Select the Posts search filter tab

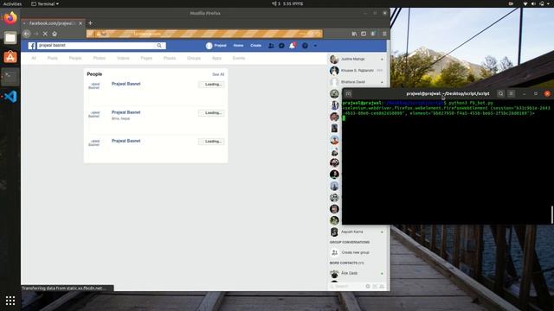point(52,58)
